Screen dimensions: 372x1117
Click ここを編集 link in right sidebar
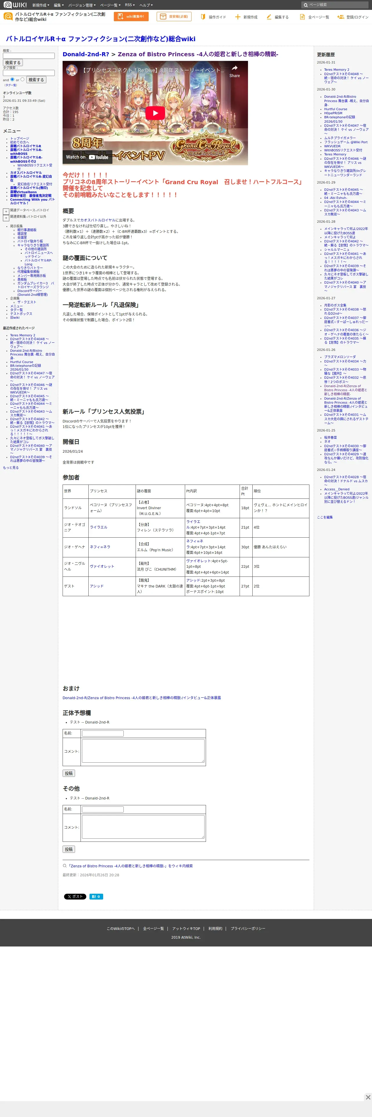[325, 517]
